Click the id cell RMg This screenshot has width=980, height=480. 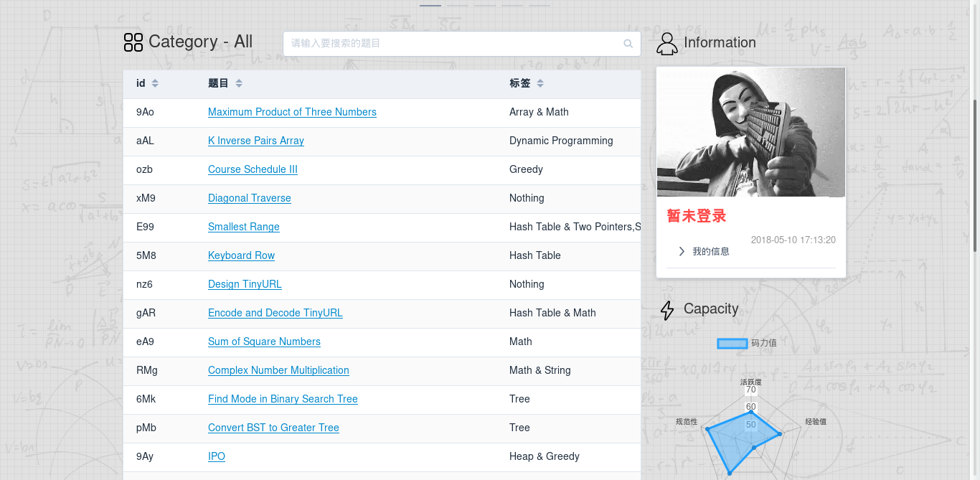click(147, 370)
